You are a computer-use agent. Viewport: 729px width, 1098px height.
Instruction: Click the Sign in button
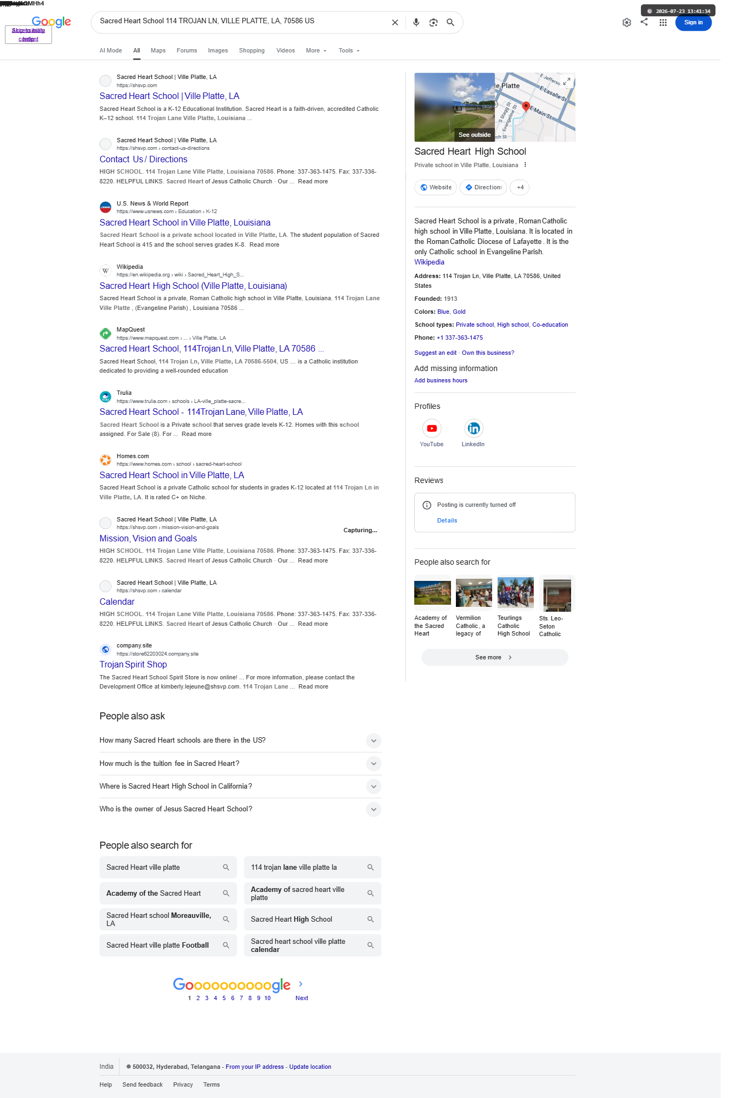[693, 23]
